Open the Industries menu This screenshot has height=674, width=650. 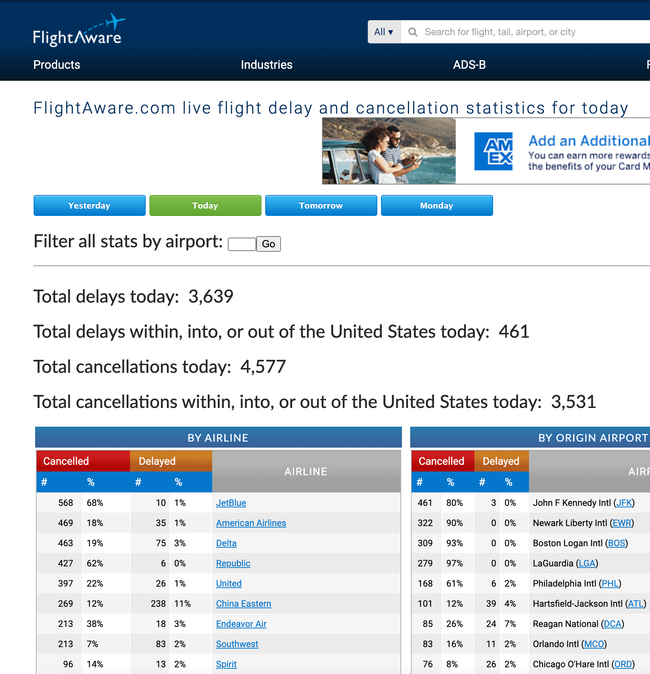pos(266,64)
